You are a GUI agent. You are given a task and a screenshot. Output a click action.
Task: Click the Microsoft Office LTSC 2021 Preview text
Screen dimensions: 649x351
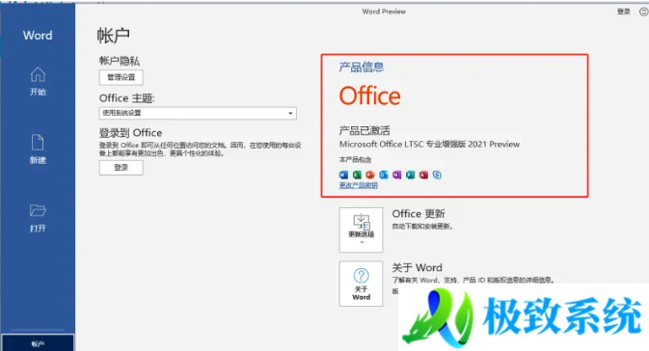[x=430, y=144]
